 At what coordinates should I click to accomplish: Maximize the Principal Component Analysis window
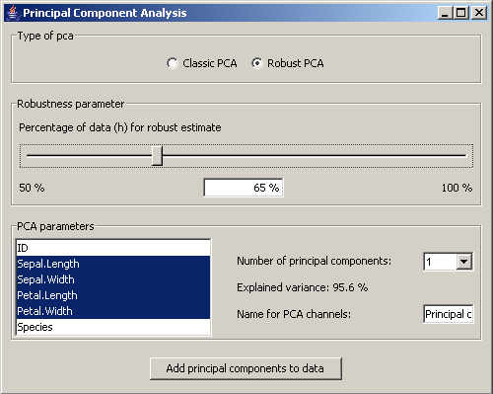[461, 13]
